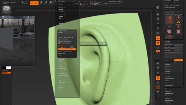Click the AAHalf icon
Screen dimensions: 186x105
[158, 29]
